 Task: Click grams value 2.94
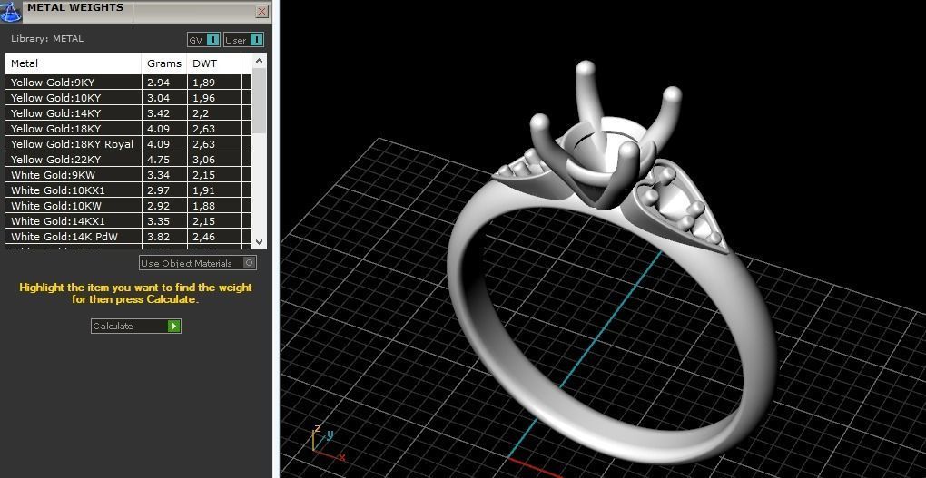pos(158,82)
